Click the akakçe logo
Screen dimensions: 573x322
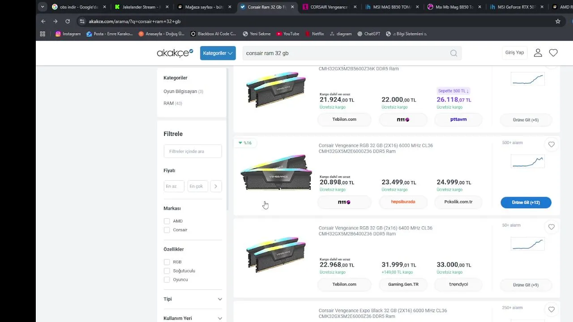click(x=175, y=53)
